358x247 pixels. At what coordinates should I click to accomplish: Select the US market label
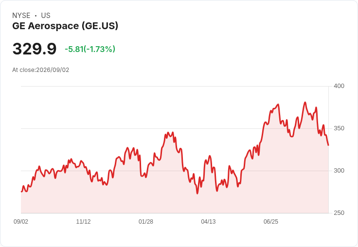pos(46,16)
